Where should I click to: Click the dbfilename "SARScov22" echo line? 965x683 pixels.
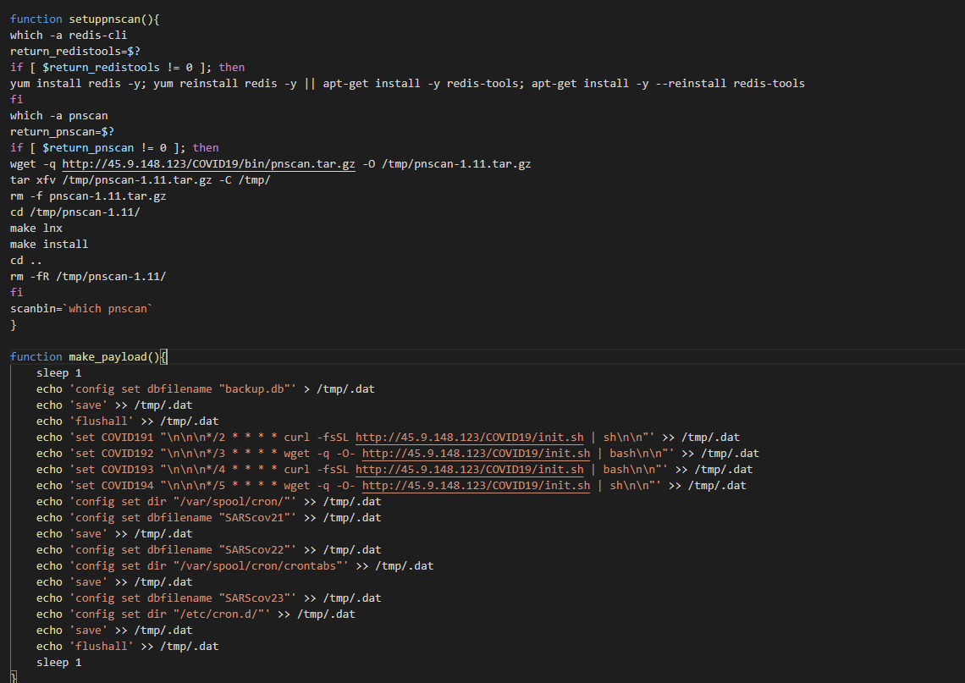pyautogui.click(x=208, y=549)
